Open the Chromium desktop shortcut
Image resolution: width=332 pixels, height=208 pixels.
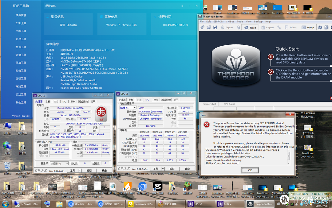(x=143, y=188)
